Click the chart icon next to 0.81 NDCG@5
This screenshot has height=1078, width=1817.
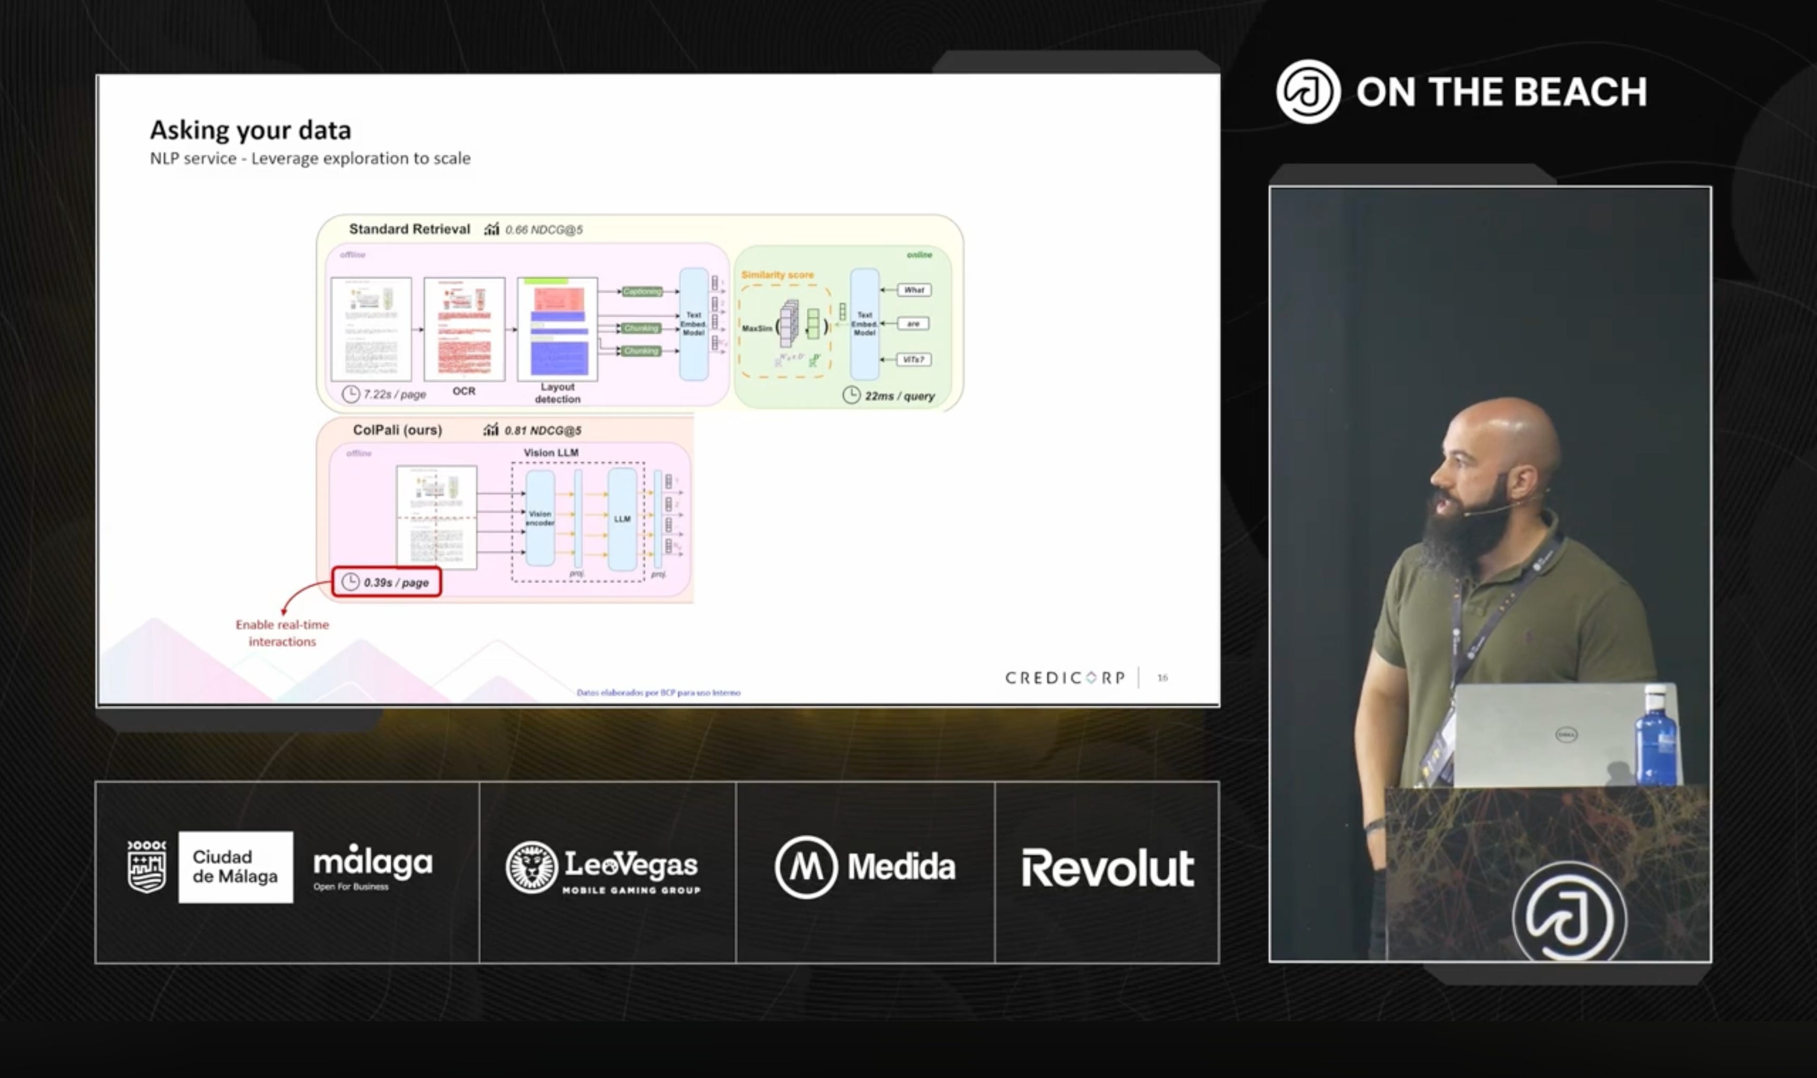pyautogui.click(x=491, y=430)
